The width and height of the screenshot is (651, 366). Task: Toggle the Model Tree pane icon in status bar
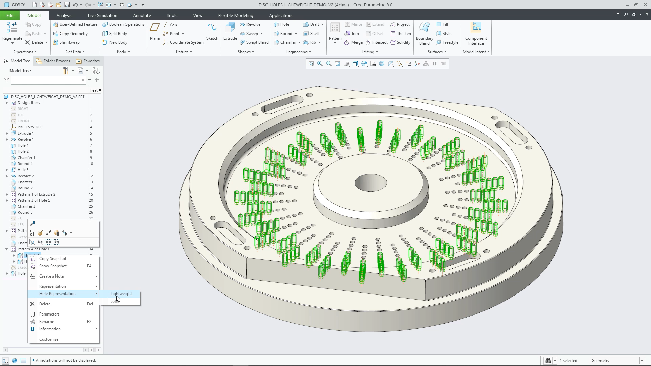click(x=6, y=361)
